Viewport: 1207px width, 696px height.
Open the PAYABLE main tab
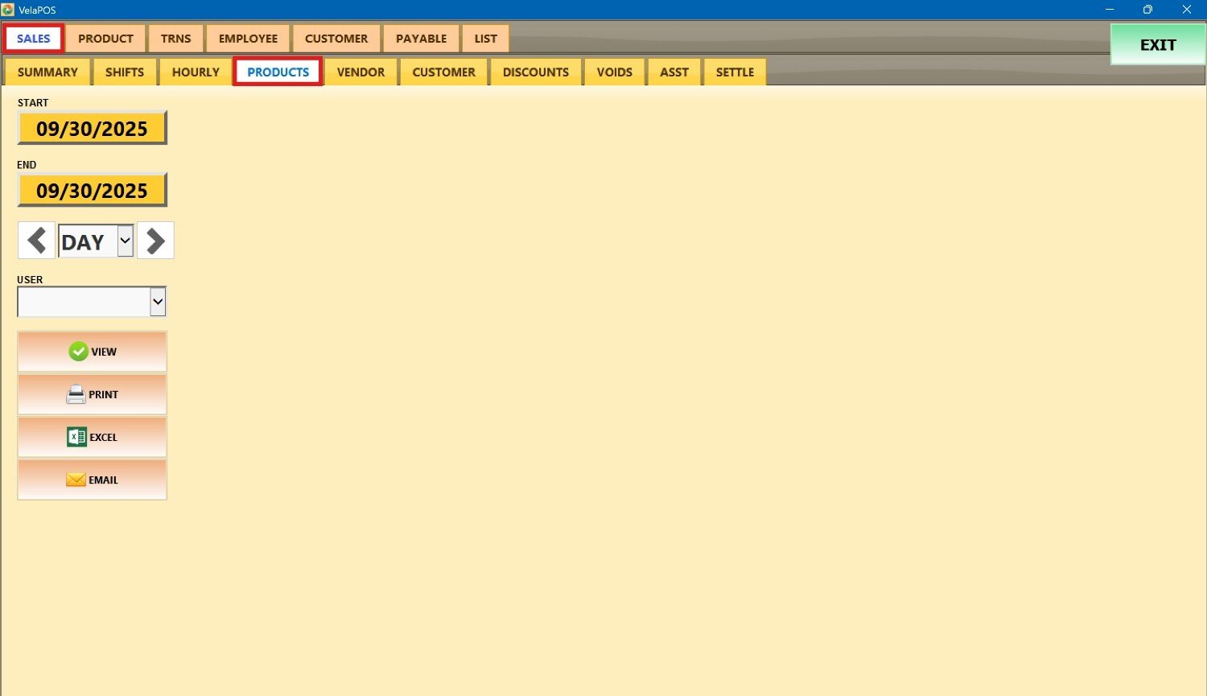click(x=421, y=39)
